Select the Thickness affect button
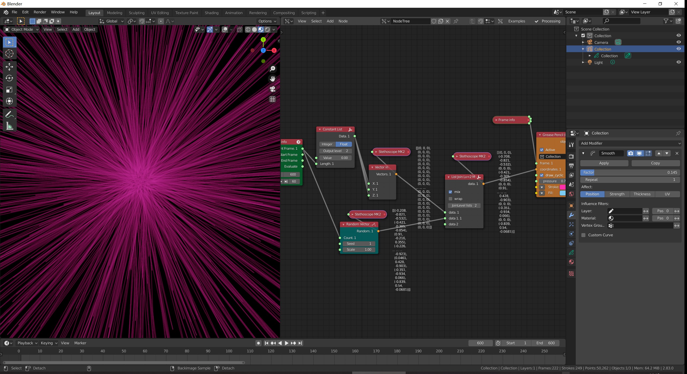The height and width of the screenshot is (374, 687). [x=642, y=194]
